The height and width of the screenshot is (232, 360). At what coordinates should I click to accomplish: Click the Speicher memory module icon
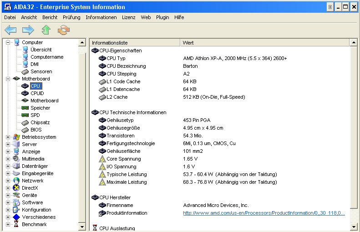point(25,108)
